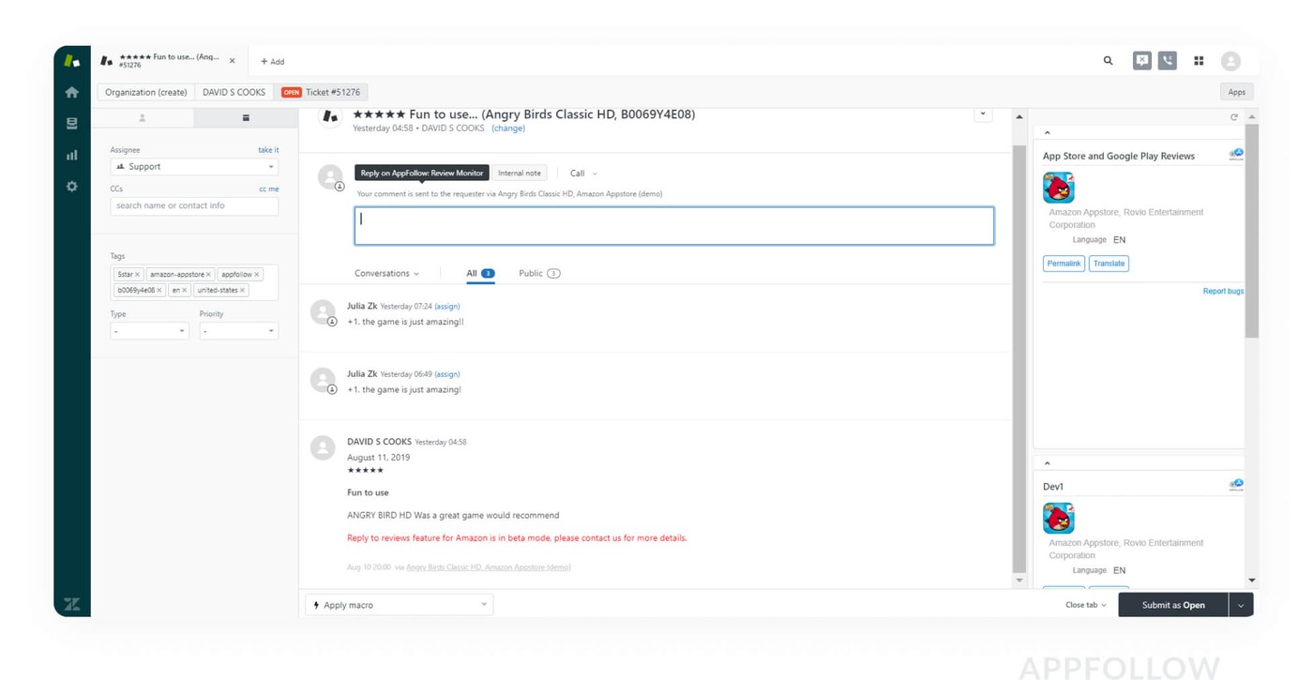This screenshot has width=1313, height=680.
Task: Click the ticket channel icon beside title
Action: 329,116
